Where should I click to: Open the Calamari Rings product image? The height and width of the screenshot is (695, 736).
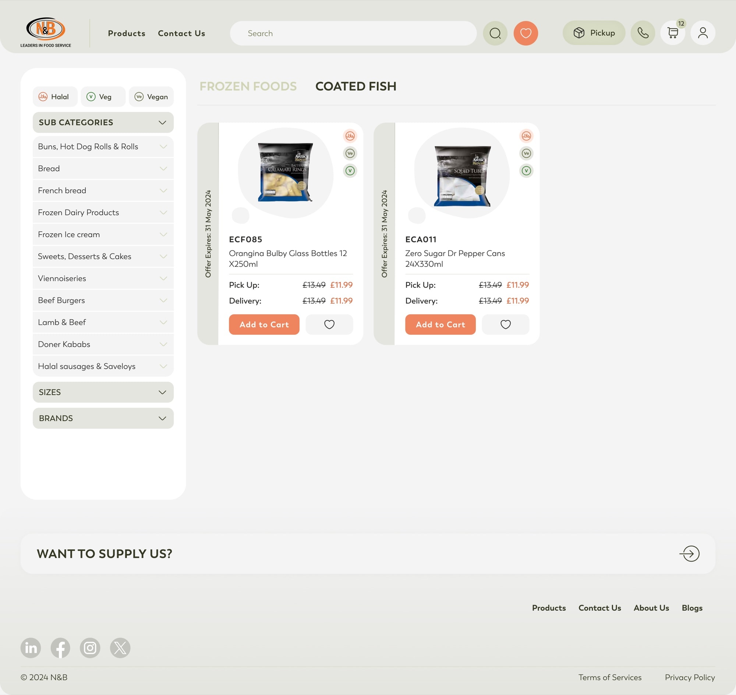[286, 172]
